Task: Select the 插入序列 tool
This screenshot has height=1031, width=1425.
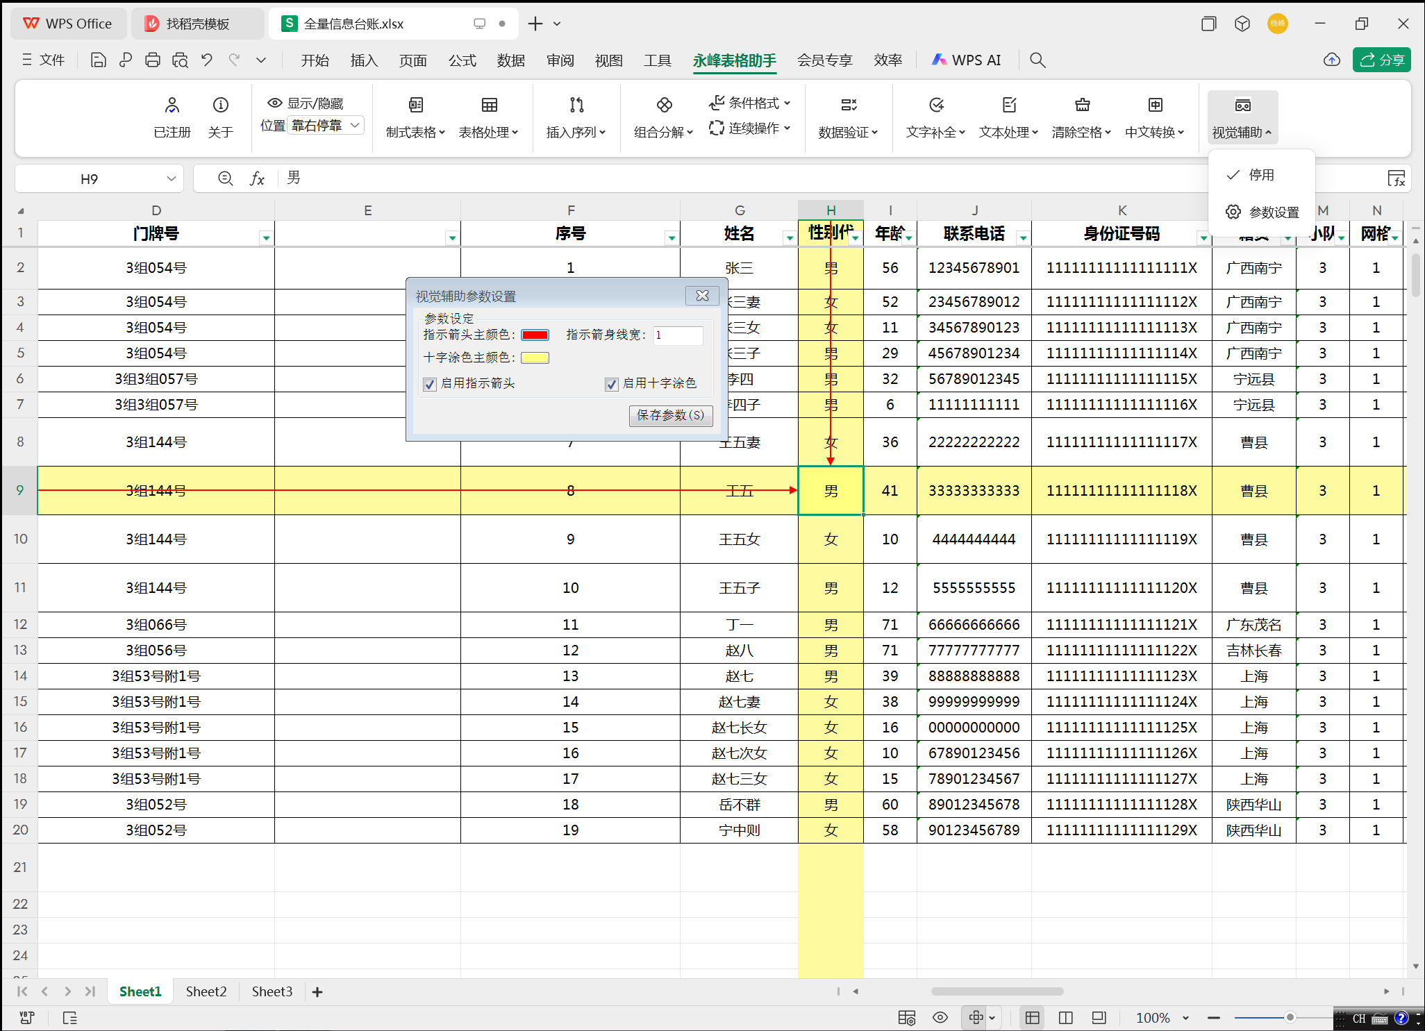Action: [574, 117]
